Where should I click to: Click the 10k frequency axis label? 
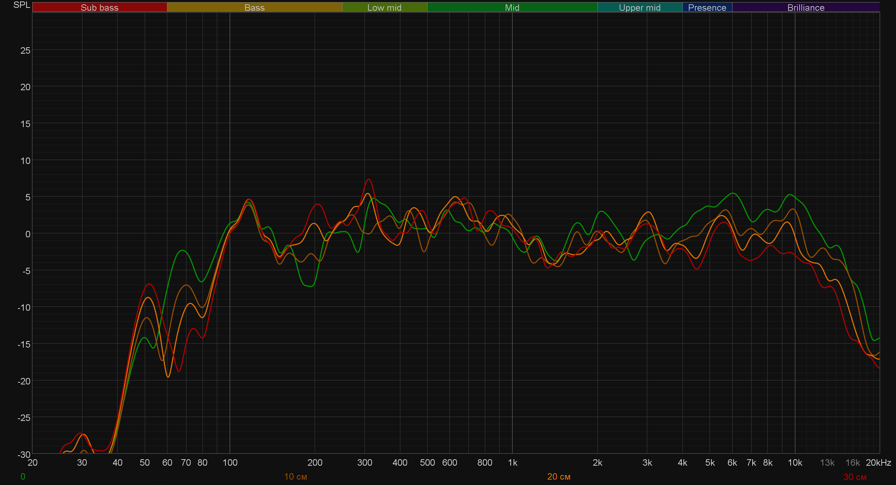[x=795, y=462]
